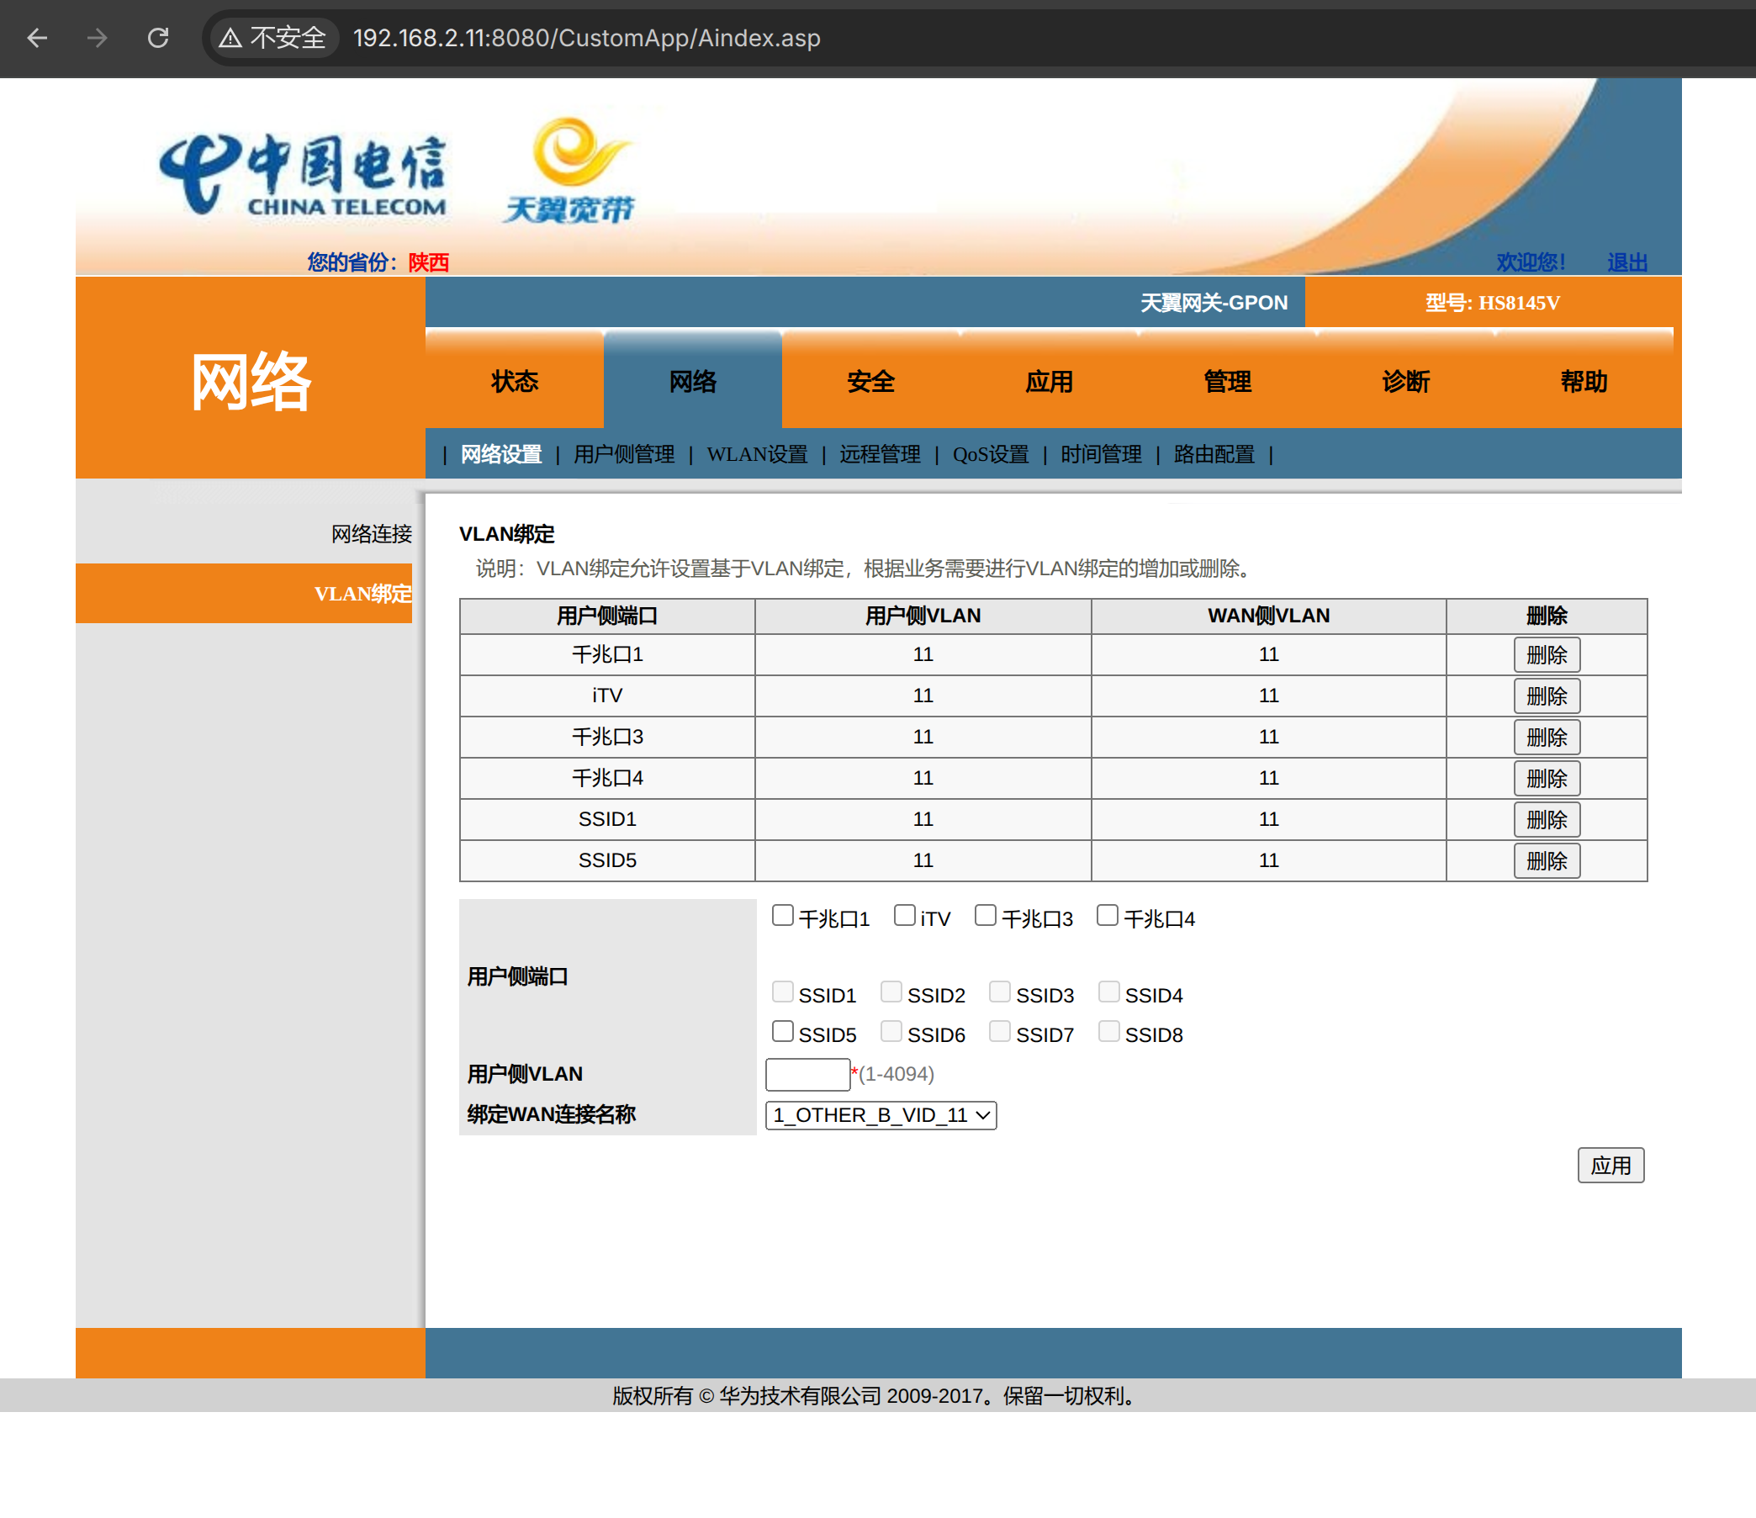
Task: Open the 绑定WAN连接名称 dropdown
Action: 880,1114
